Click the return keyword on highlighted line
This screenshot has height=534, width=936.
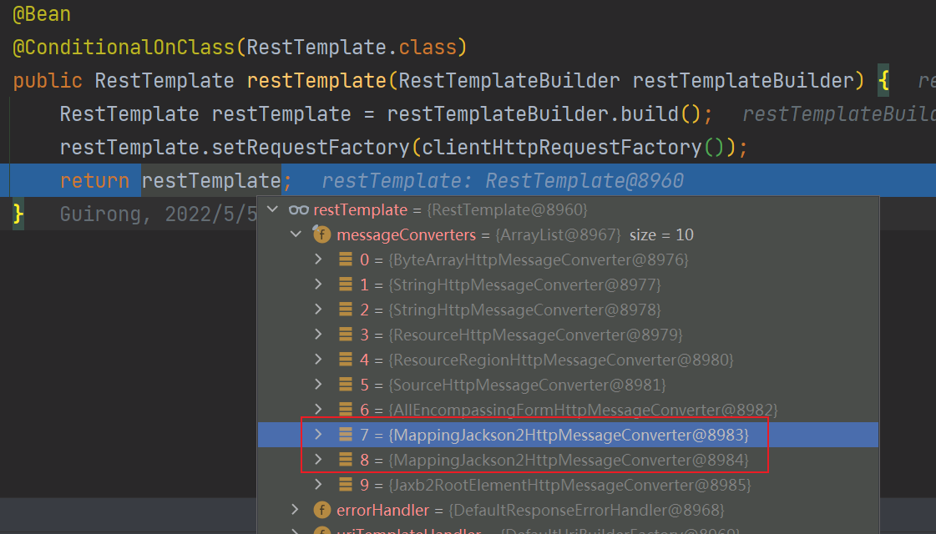tap(94, 181)
